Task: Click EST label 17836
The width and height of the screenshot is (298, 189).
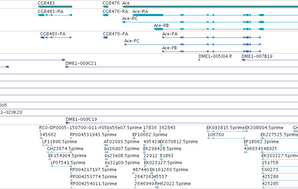Action: coord(150,128)
